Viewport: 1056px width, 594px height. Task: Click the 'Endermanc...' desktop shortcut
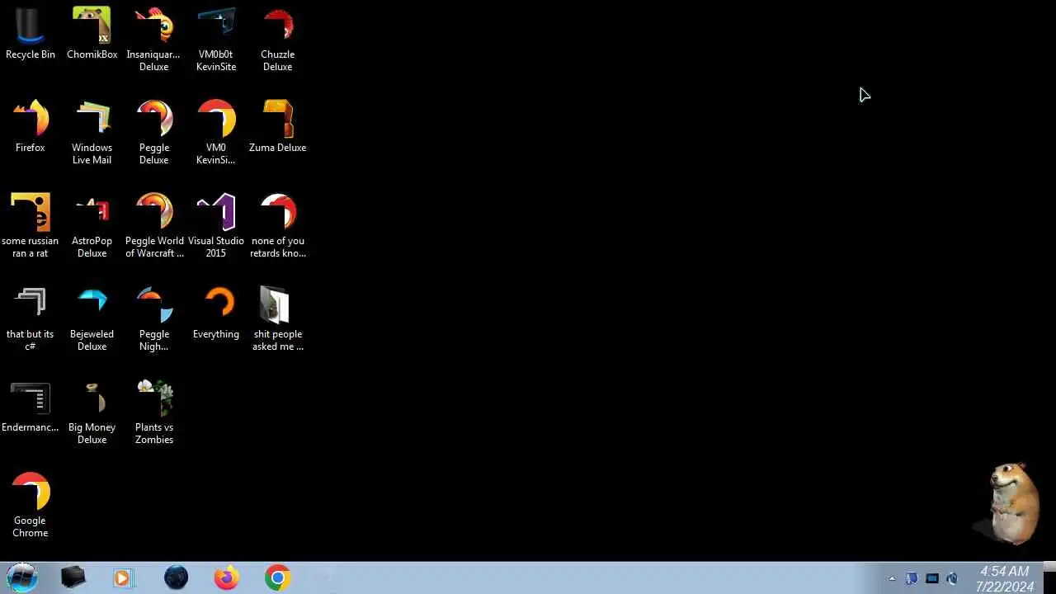click(31, 407)
